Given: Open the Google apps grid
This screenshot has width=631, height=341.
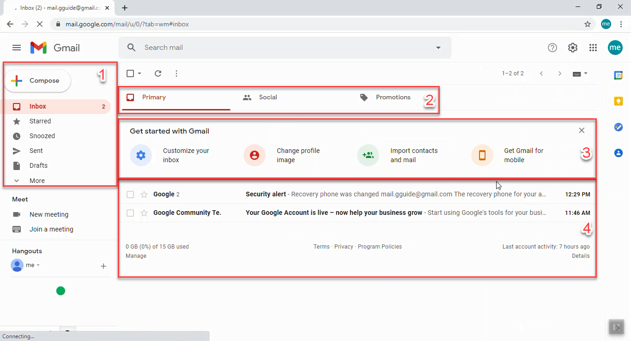Looking at the screenshot, I should [x=593, y=48].
